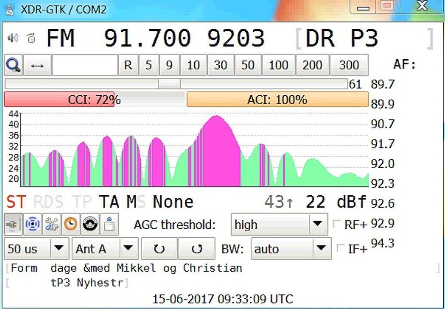Click the mouse tuning mode icon
The width and height of the screenshot is (445, 309).
tap(31, 38)
